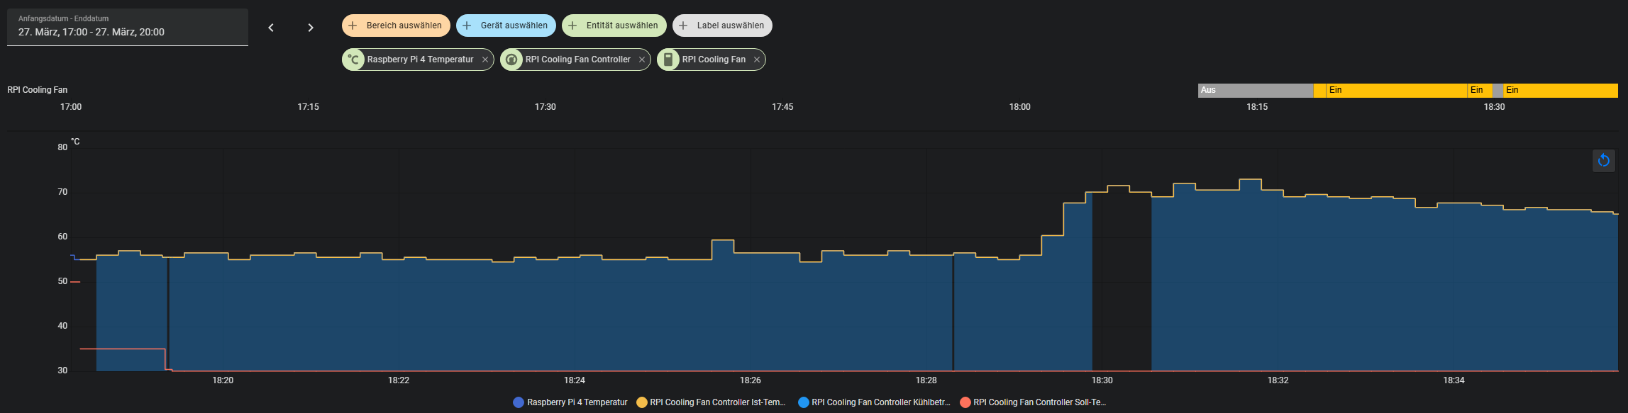The image size is (1628, 413).
Task: Click the 18:22 tick label of the chart
Action: [399, 380]
